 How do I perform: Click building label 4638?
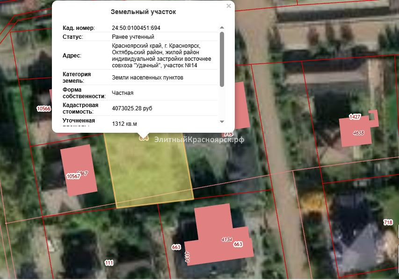tap(358, 133)
